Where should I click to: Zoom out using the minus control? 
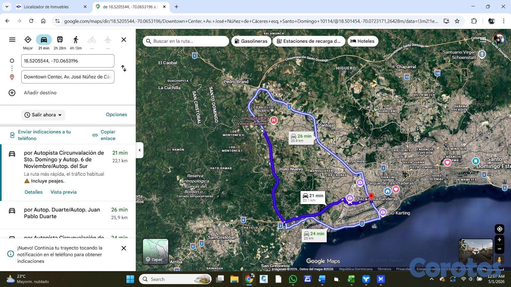point(500,249)
